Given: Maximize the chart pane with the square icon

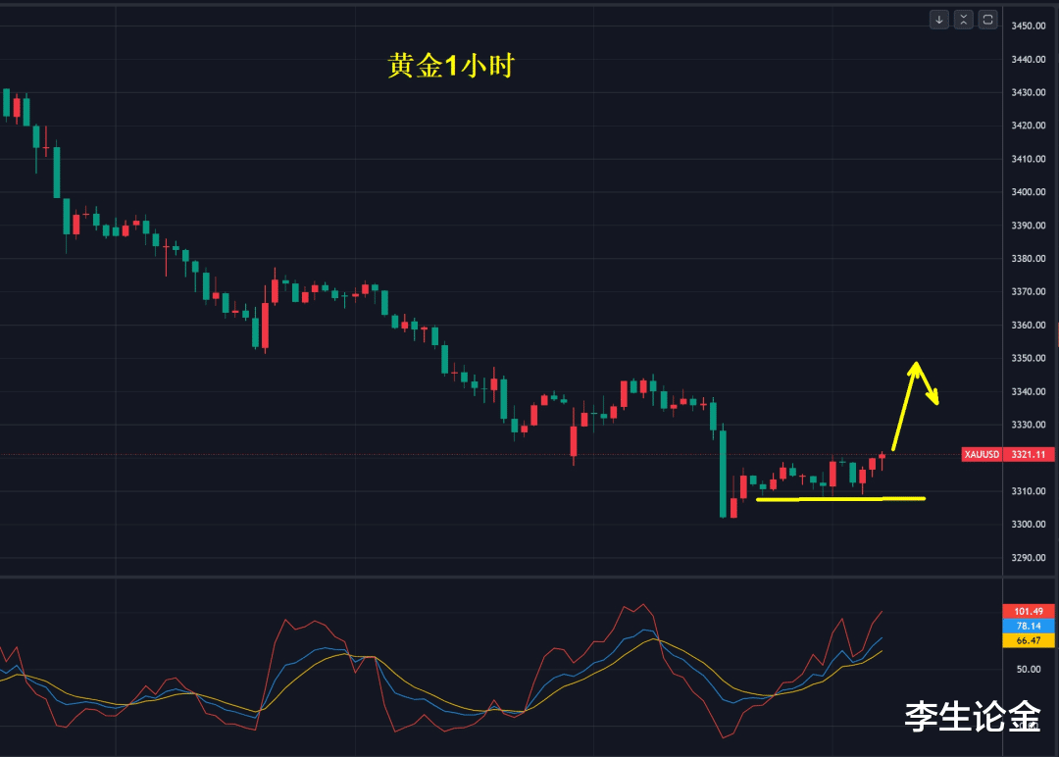Looking at the screenshot, I should (x=988, y=20).
